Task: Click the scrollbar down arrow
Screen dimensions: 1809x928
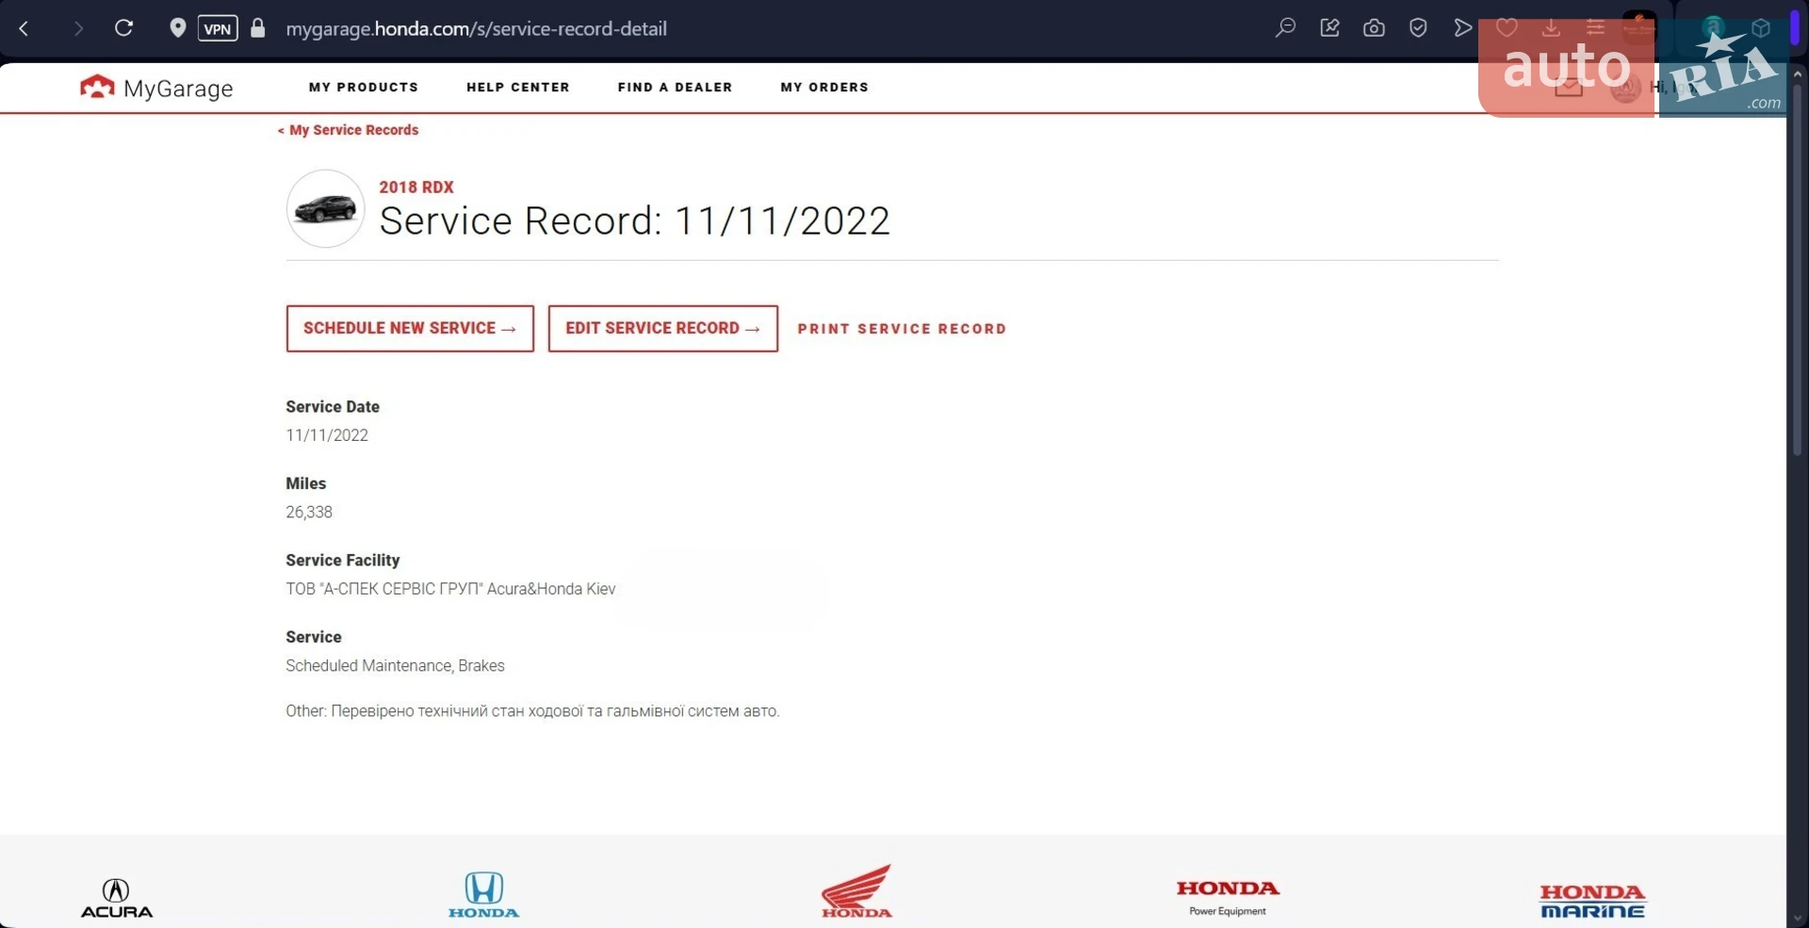Action: point(1798,918)
